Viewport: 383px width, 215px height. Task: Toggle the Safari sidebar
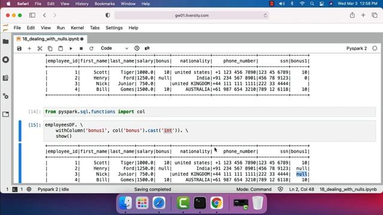click(32, 15)
